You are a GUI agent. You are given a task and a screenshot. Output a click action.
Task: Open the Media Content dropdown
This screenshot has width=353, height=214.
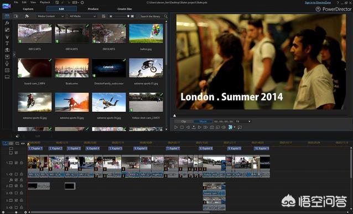[50, 16]
